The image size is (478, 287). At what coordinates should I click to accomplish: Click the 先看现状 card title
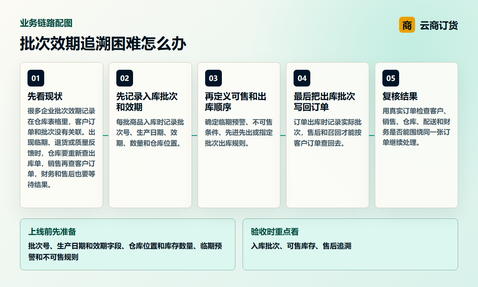45,96
